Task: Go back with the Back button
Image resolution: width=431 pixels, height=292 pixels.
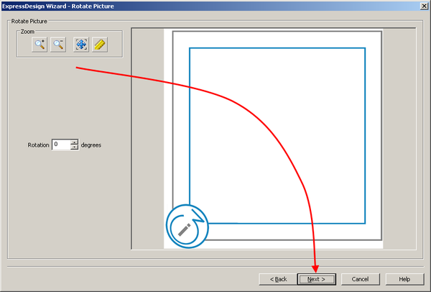Action: [278, 279]
